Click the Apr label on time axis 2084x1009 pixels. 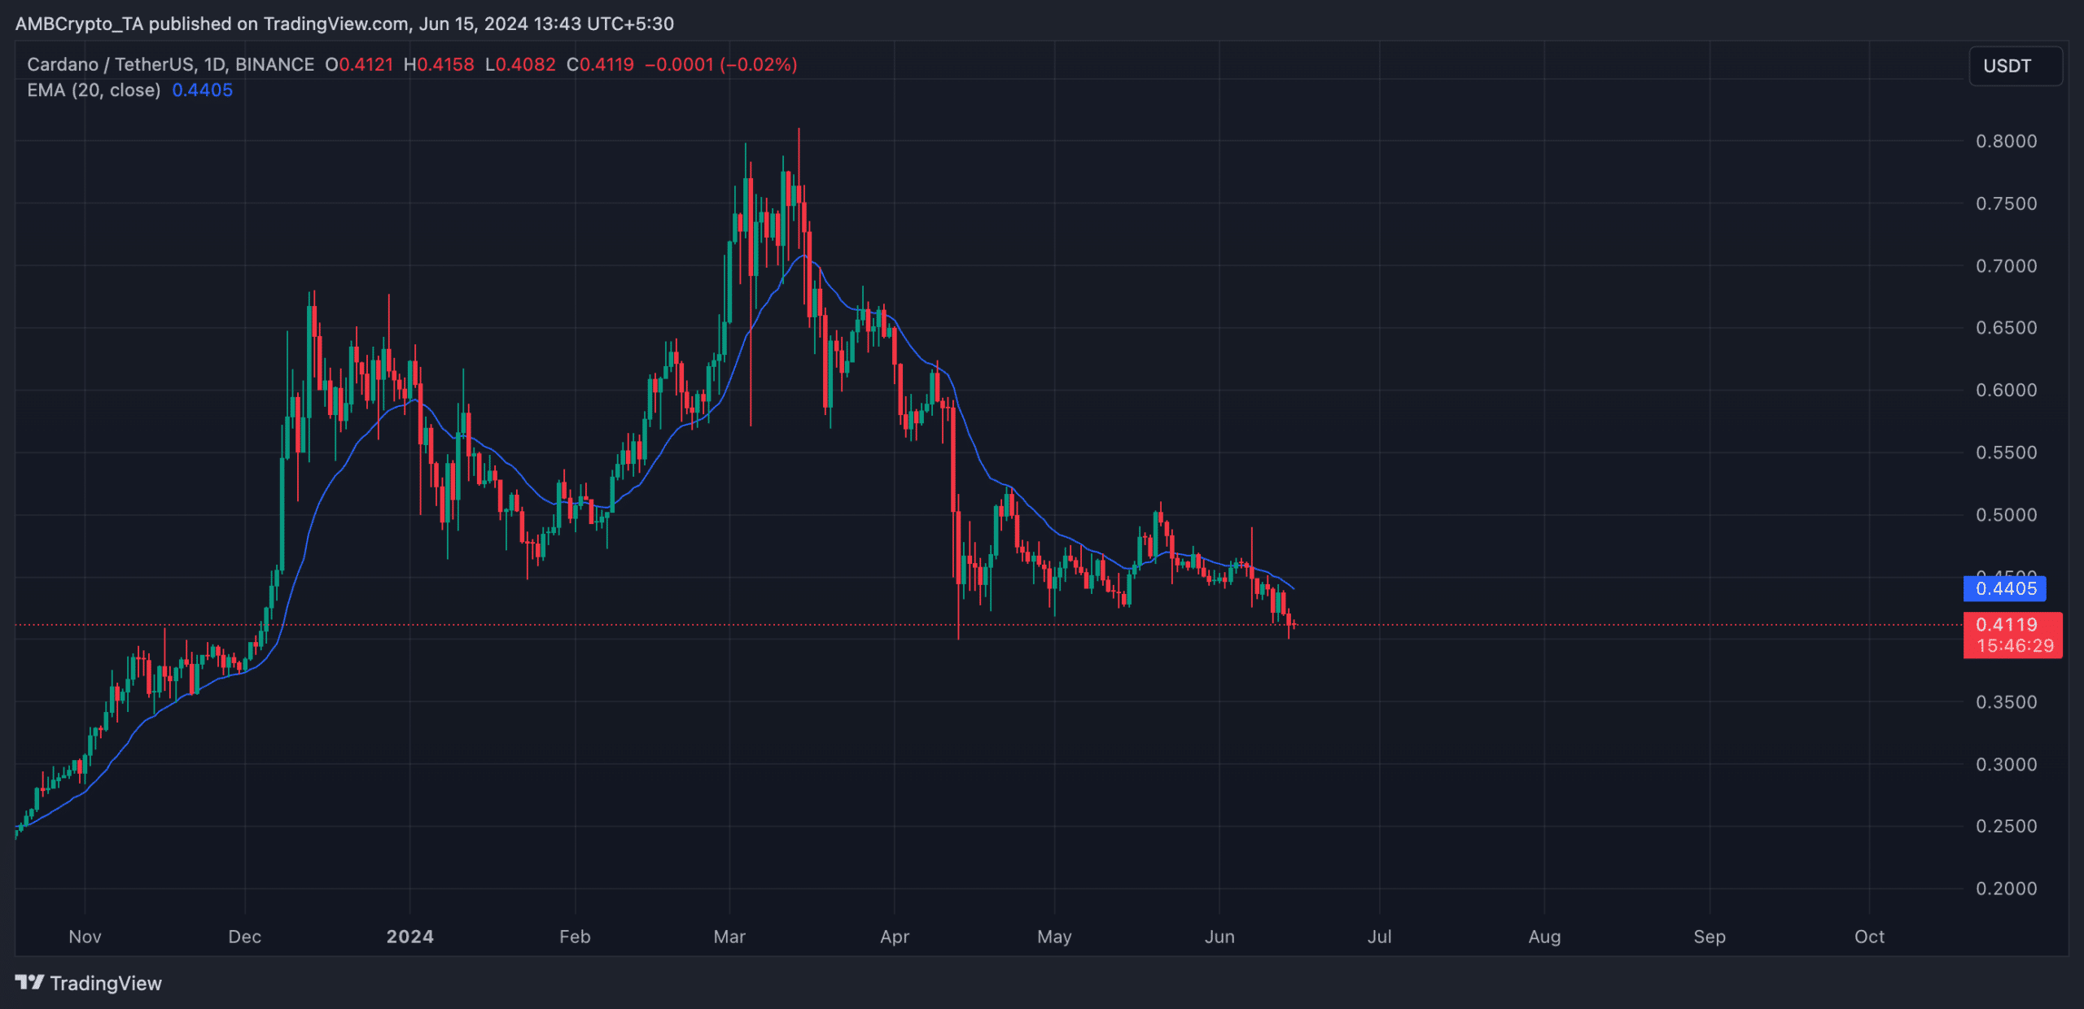pyautogui.click(x=895, y=937)
